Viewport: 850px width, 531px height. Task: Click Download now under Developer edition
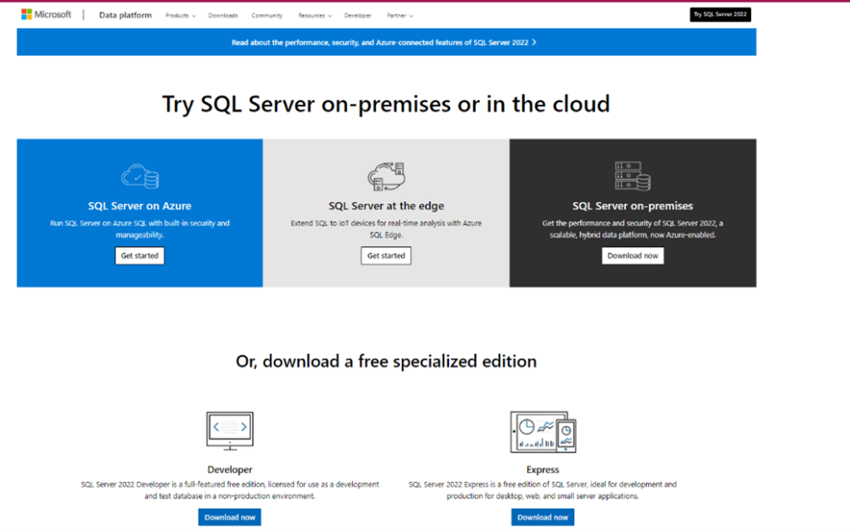[229, 518]
